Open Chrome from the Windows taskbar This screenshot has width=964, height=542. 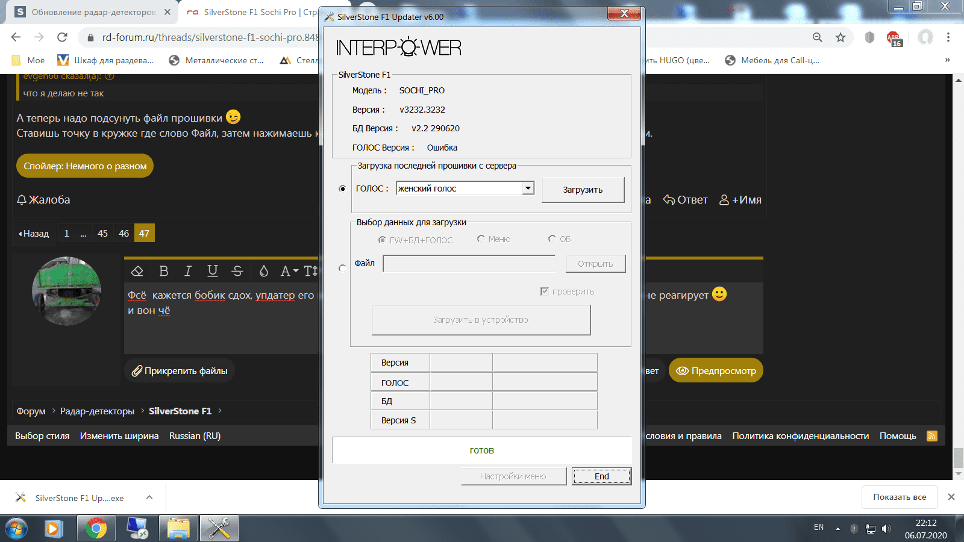(x=96, y=528)
